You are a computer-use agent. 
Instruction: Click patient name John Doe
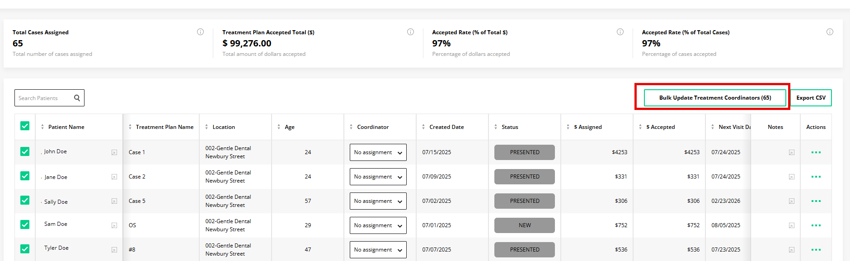pos(56,151)
